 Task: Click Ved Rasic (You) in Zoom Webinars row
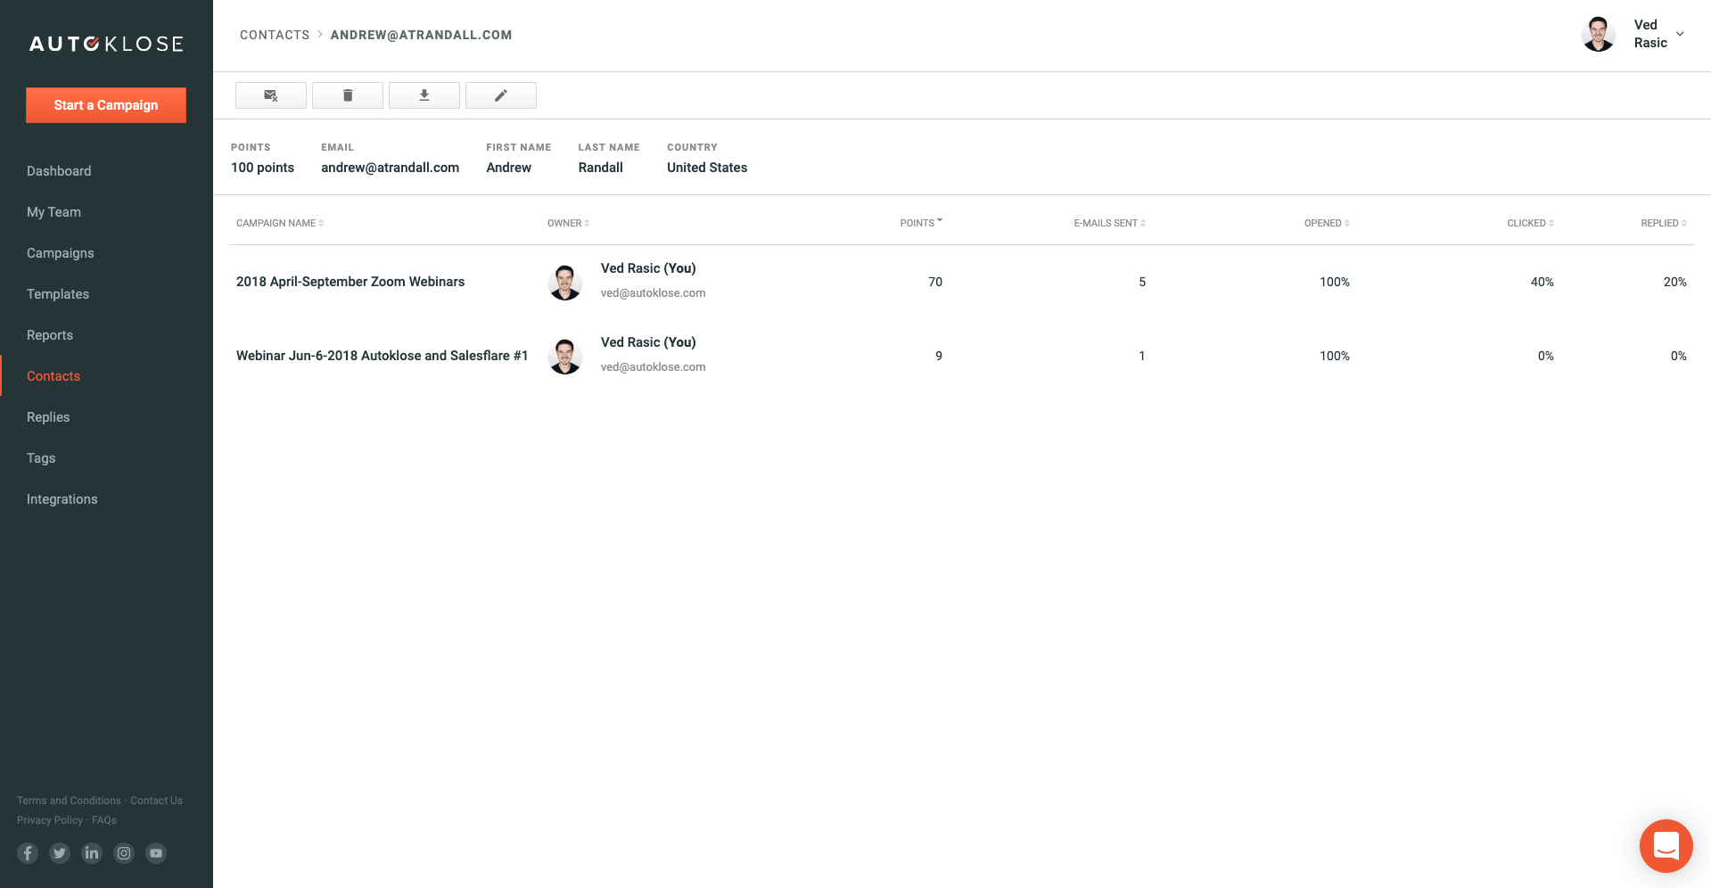click(648, 268)
